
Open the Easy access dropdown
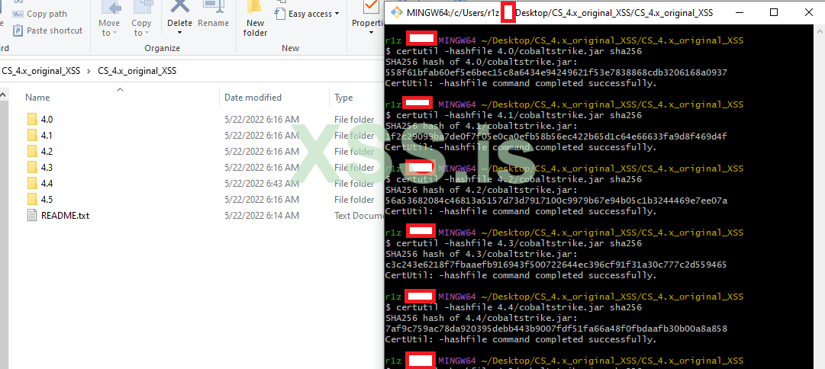(x=337, y=14)
